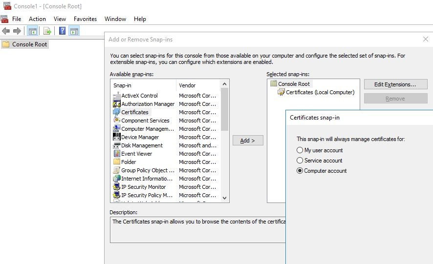Open the Action menu
Screen dimensions: 433x264
coord(37,19)
